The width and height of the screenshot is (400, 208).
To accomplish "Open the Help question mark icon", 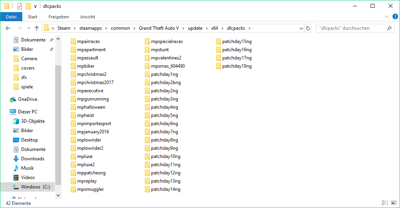I will pos(395,16).
